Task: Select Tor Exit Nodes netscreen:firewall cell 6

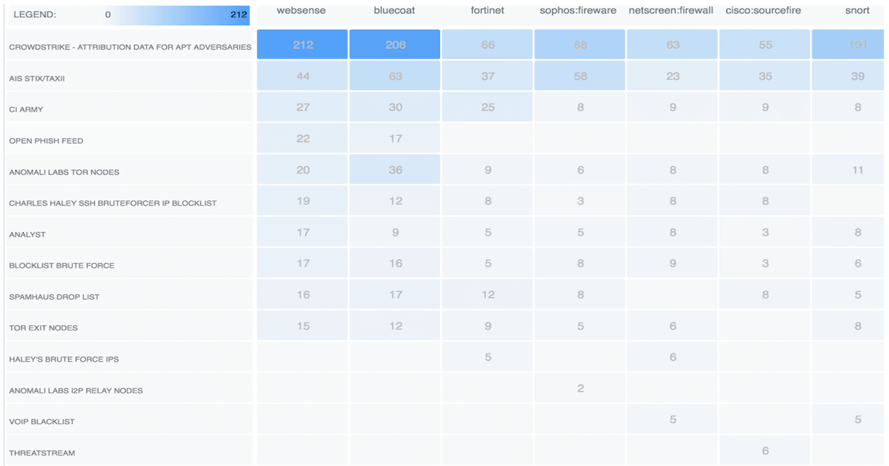Action: (x=672, y=325)
